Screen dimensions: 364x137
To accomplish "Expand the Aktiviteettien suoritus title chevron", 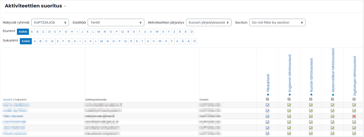I will (x=65, y=6).
